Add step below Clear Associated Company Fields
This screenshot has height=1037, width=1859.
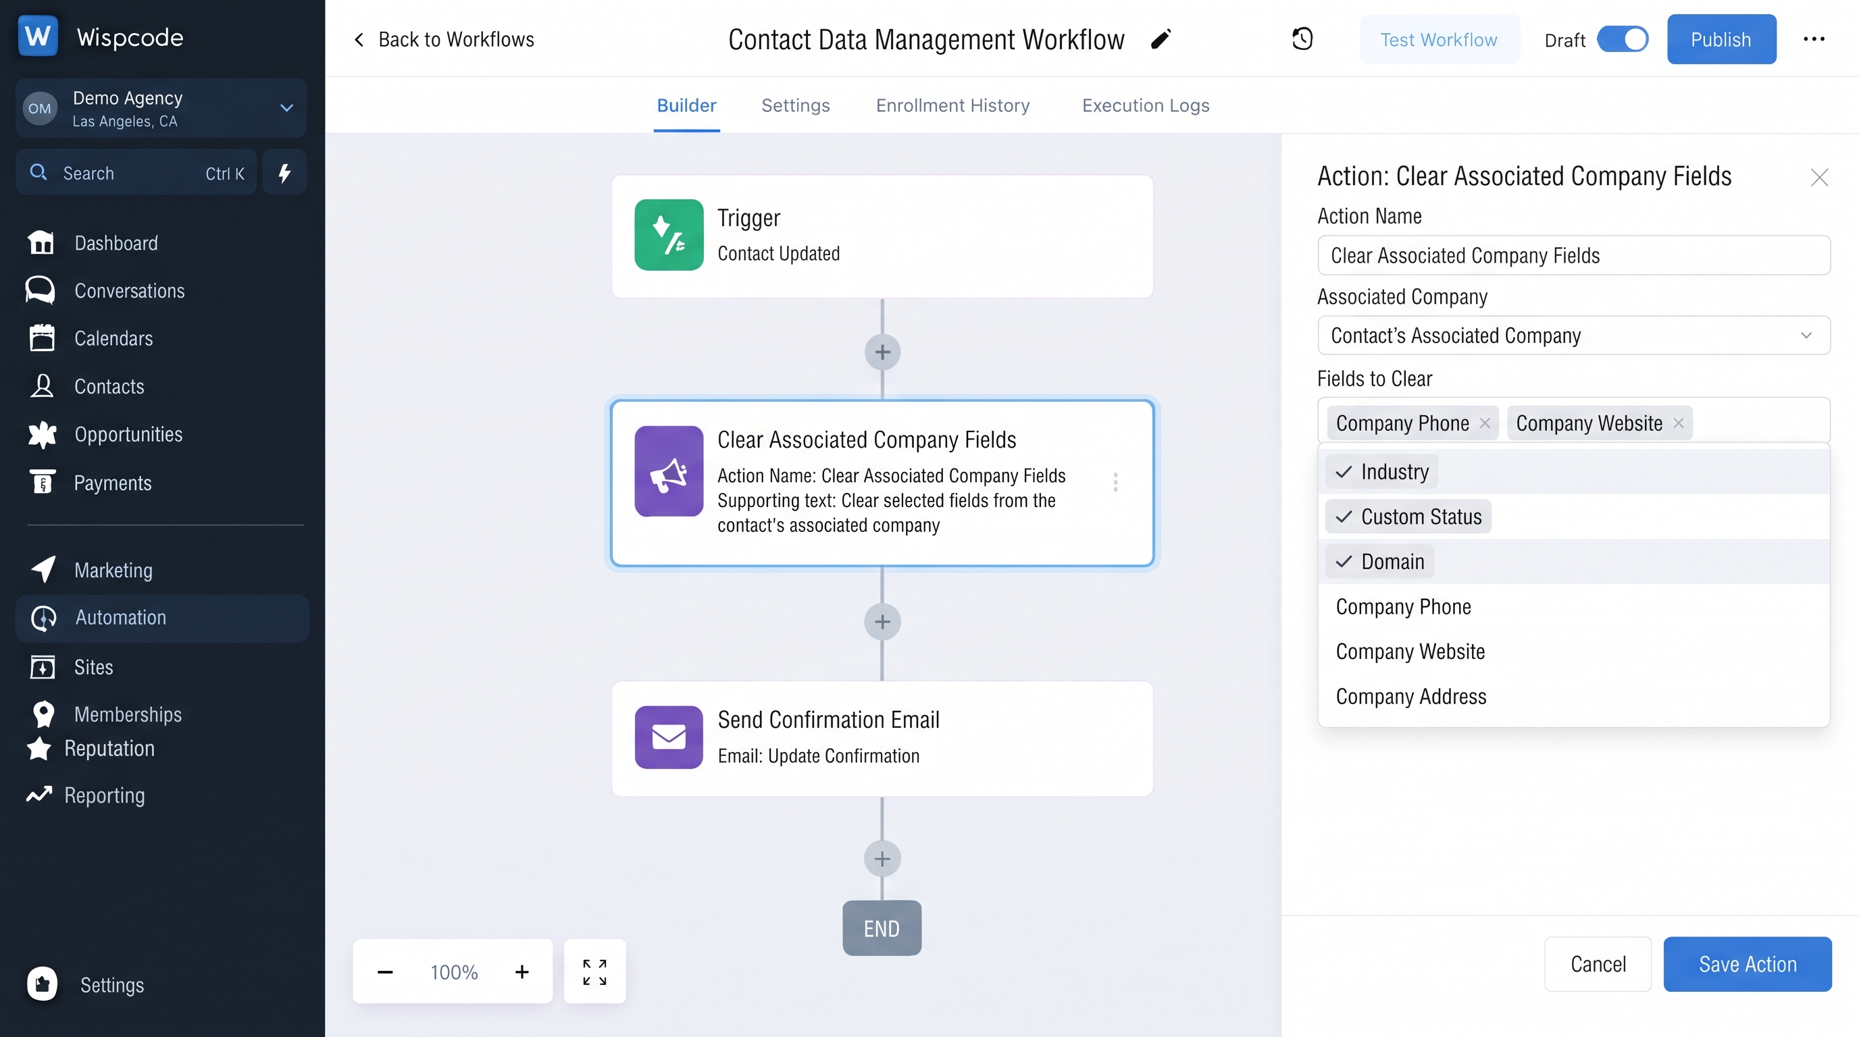tap(882, 622)
